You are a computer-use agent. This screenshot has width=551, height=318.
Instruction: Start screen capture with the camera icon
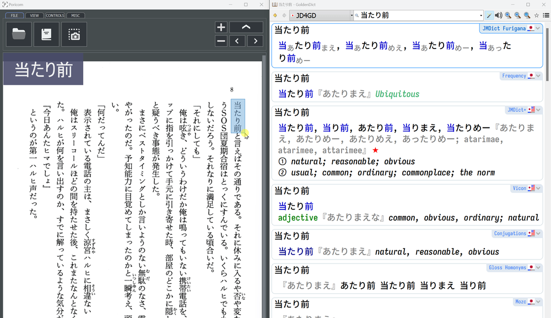coord(74,34)
